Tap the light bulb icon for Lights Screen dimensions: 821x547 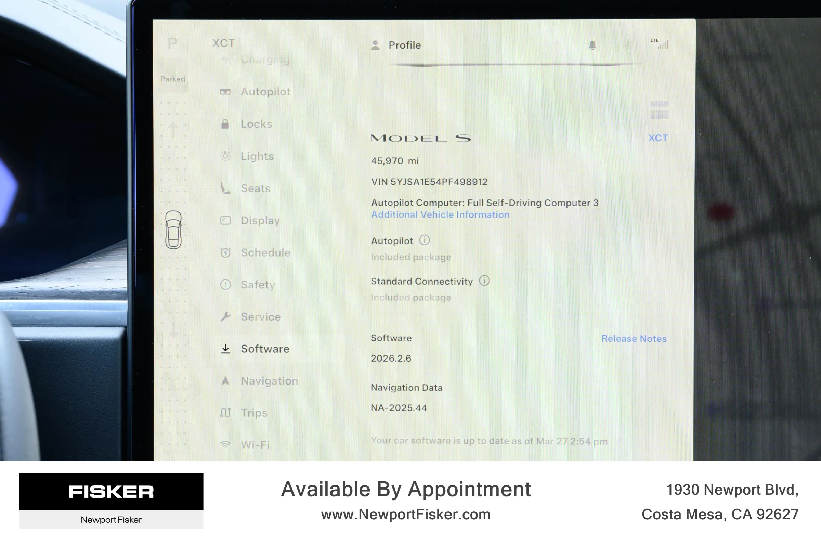(x=225, y=156)
